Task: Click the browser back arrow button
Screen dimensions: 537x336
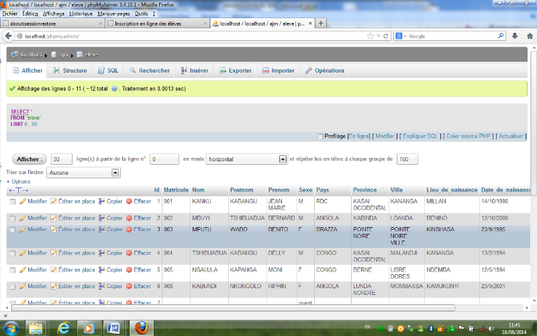Action: [8, 36]
